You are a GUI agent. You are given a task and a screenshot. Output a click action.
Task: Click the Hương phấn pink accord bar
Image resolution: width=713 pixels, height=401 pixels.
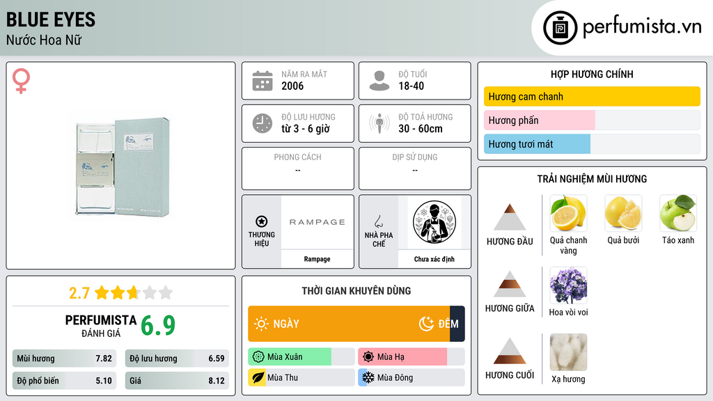(x=540, y=120)
